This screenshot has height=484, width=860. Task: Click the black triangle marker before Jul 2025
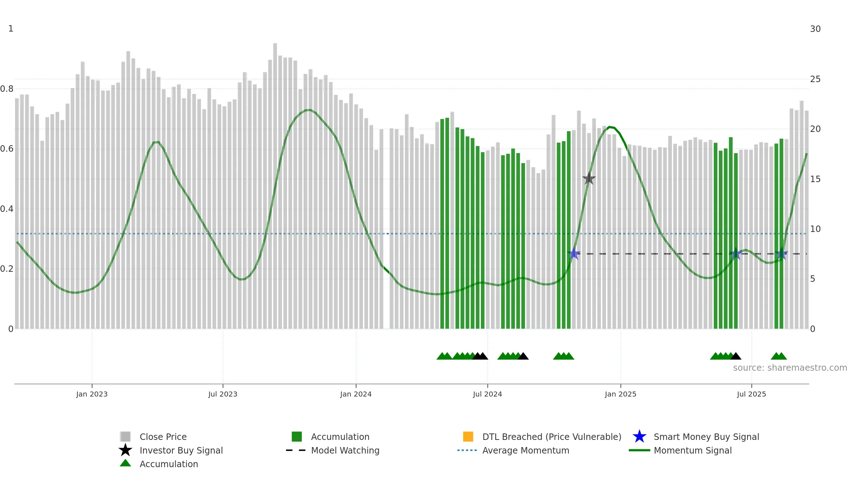click(736, 356)
